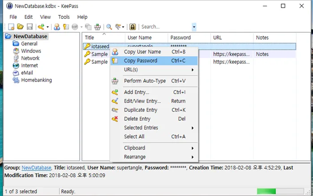
Task: Open the Show Entries toolbar dropdown arrow
Action: click(x=123, y=27)
